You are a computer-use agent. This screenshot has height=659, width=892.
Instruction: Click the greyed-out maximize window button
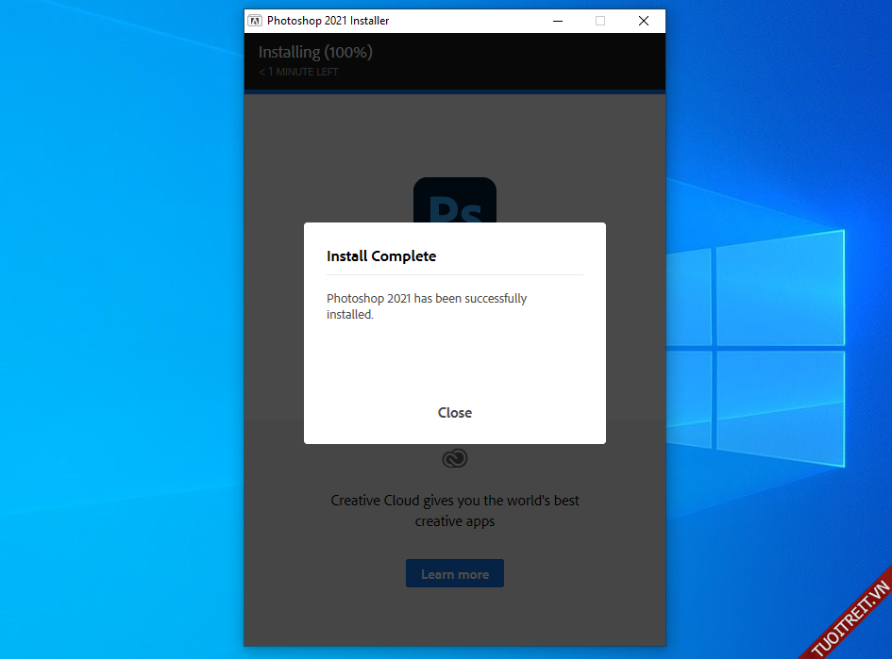(x=600, y=21)
